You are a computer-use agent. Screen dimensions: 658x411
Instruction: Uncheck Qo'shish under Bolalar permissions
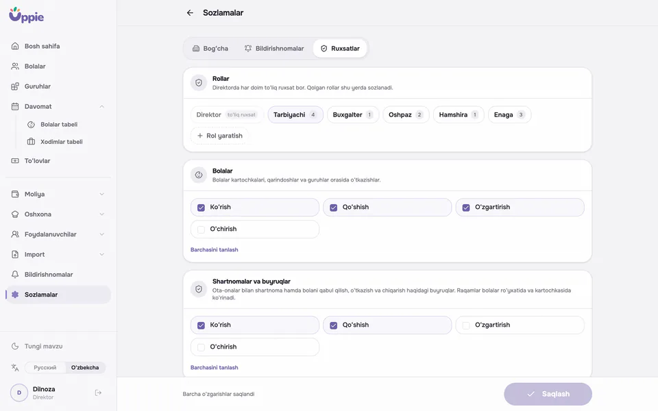(x=334, y=208)
